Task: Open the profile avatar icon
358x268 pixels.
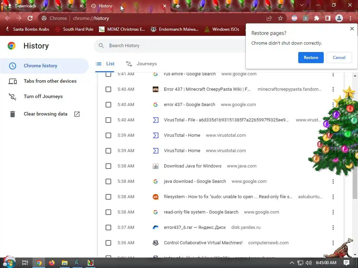Action: coord(339,18)
